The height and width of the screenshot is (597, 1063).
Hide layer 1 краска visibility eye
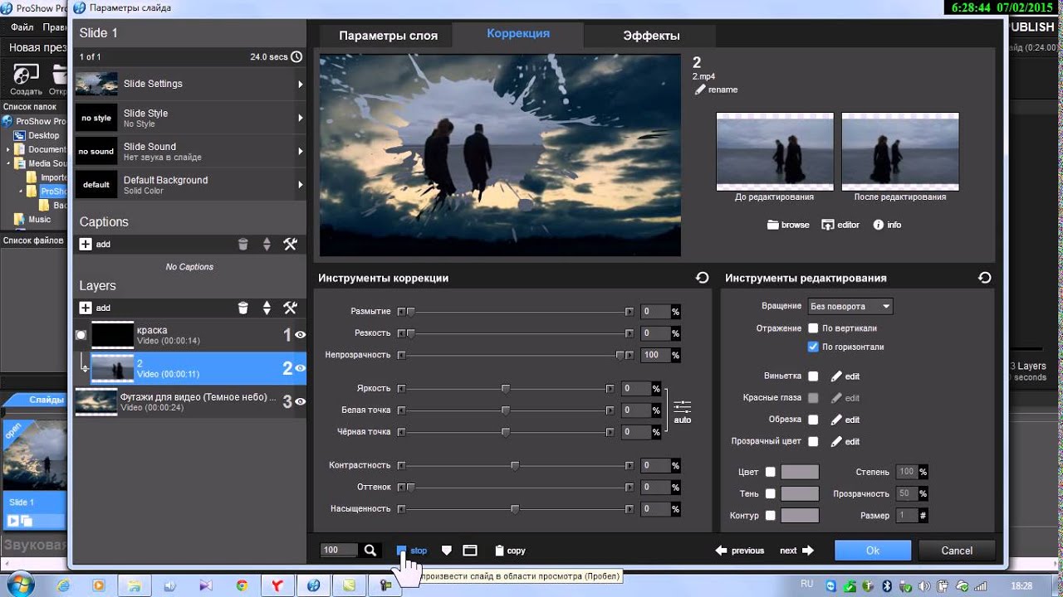(x=301, y=335)
